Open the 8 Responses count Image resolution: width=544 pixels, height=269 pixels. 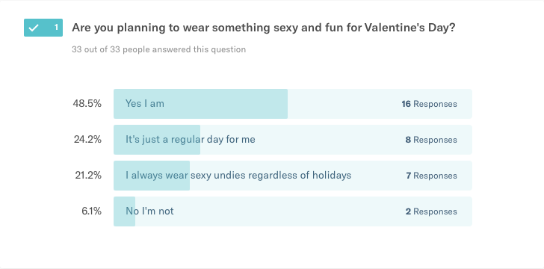coord(431,140)
